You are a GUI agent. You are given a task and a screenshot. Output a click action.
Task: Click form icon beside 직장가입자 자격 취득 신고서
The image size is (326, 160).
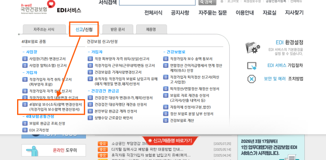25,79
